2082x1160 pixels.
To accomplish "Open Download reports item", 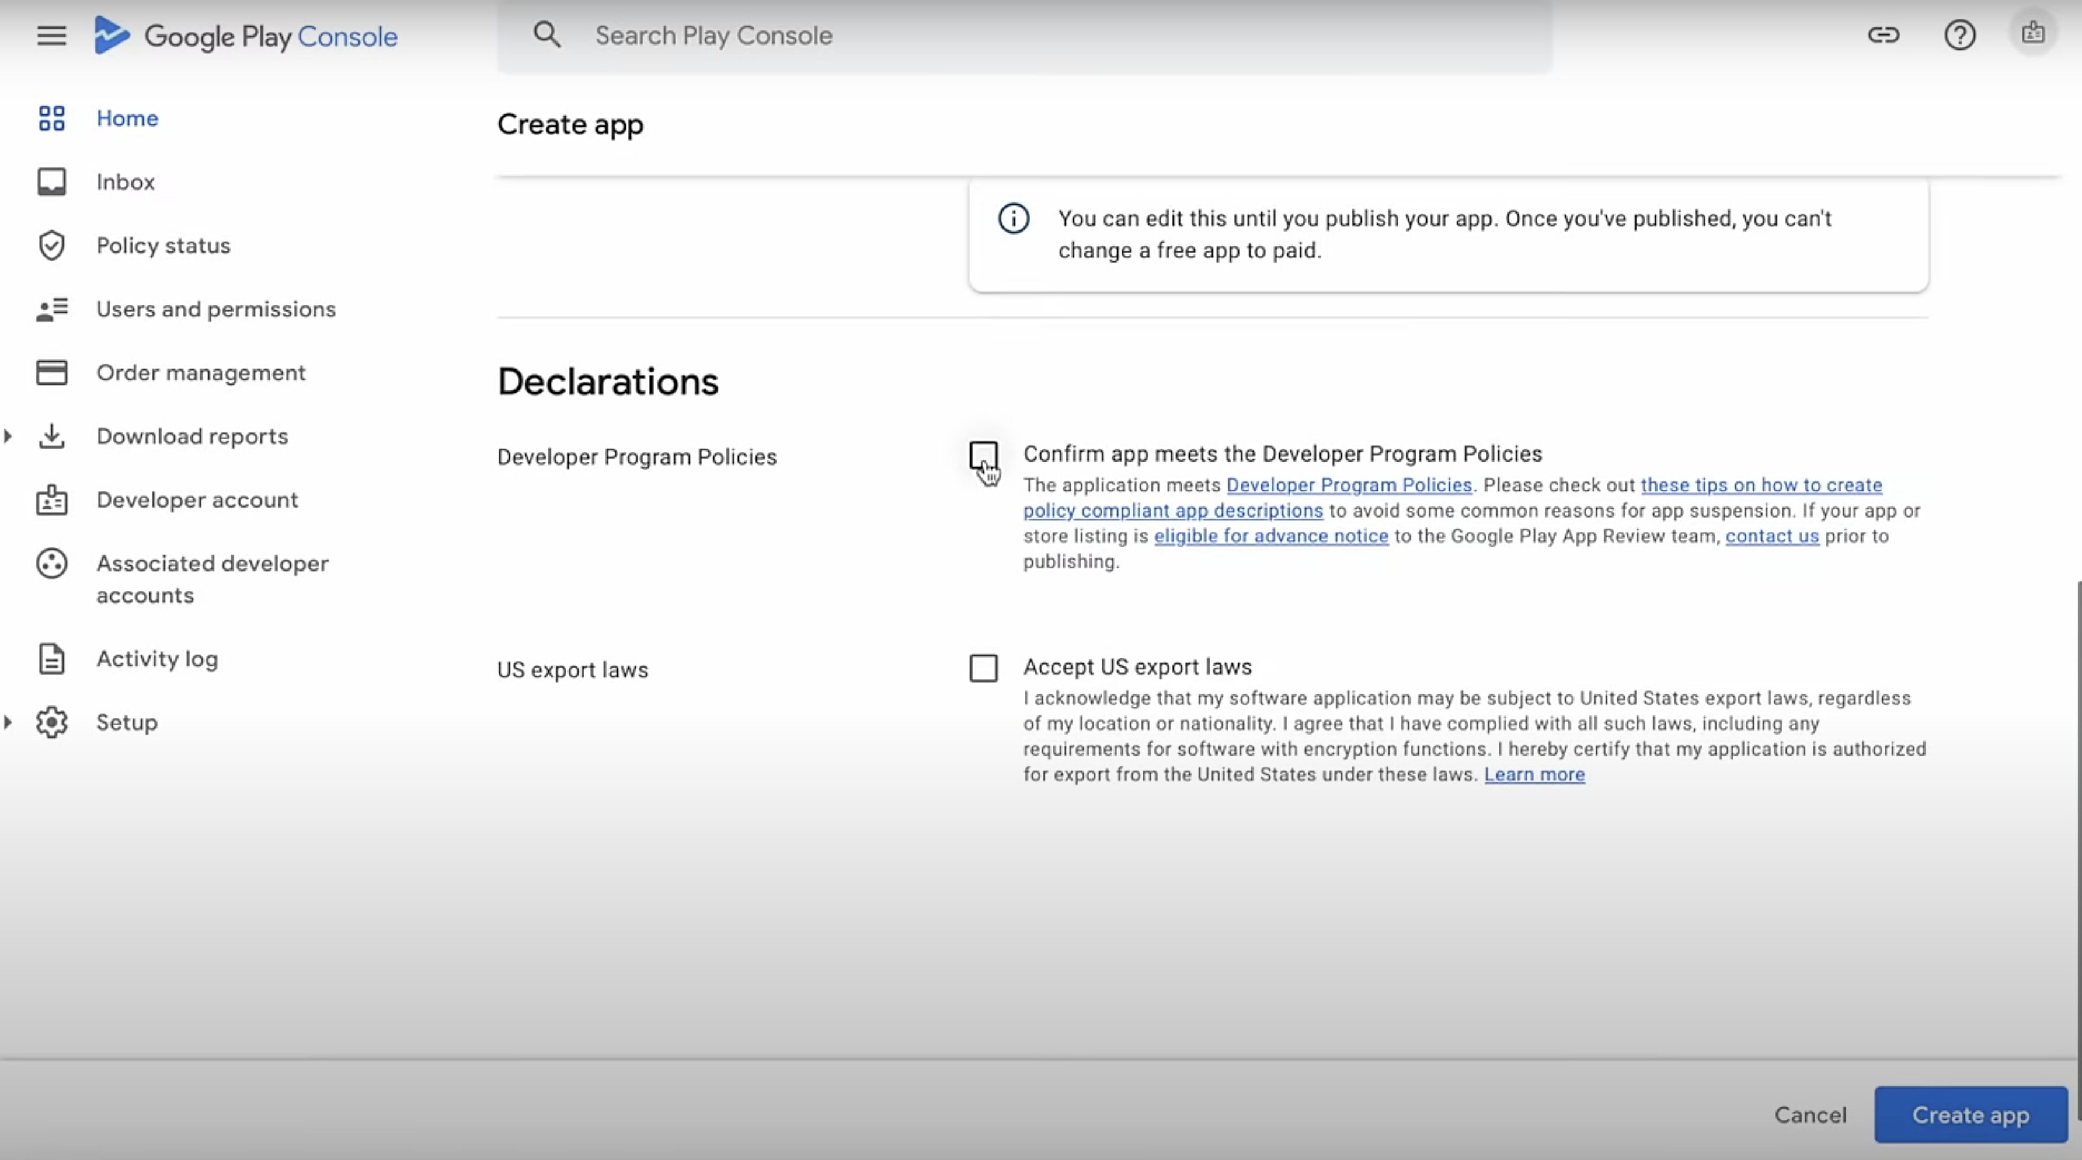I will pos(192,436).
